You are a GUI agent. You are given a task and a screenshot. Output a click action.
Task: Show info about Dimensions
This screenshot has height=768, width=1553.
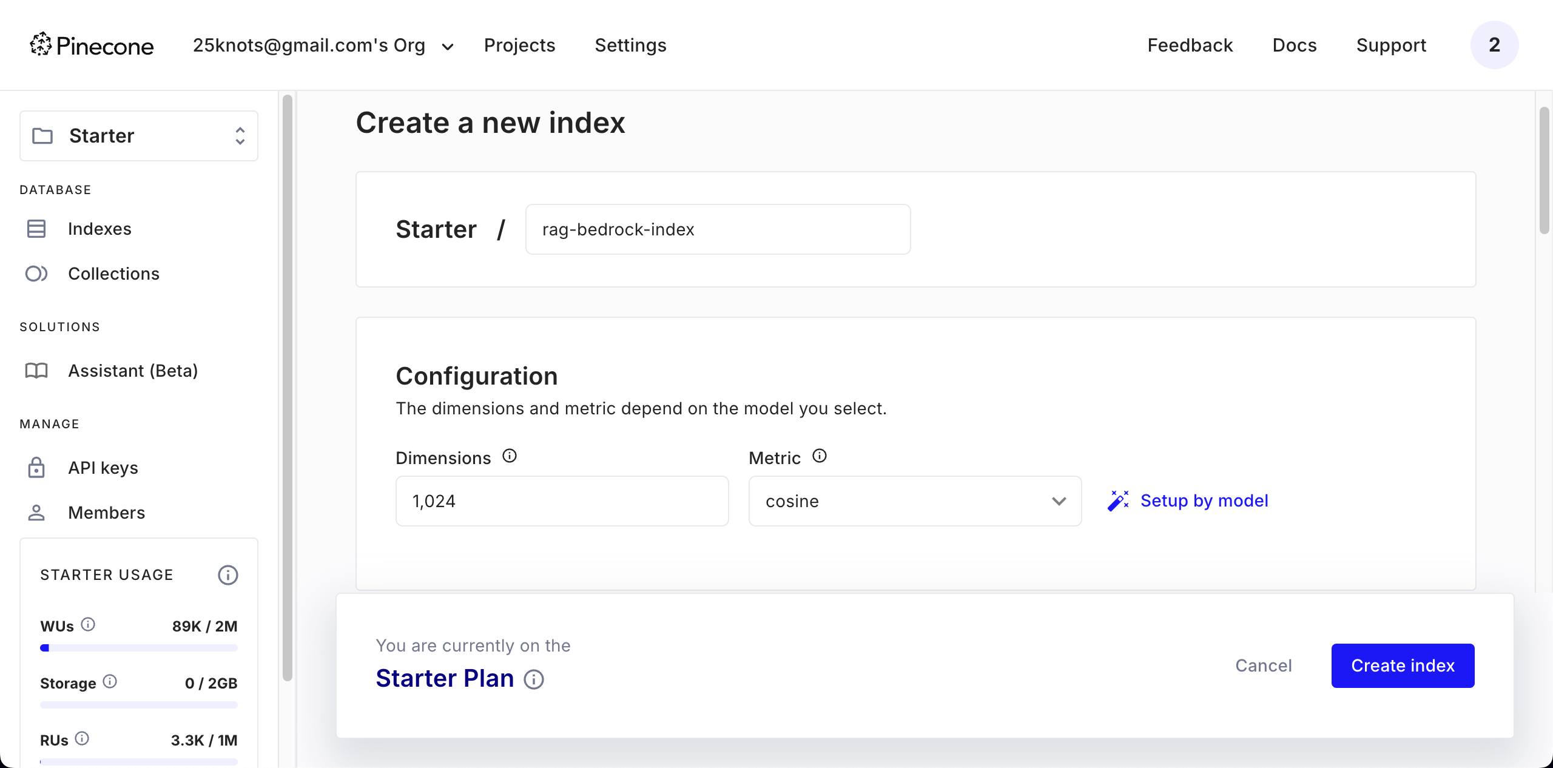[510, 456]
